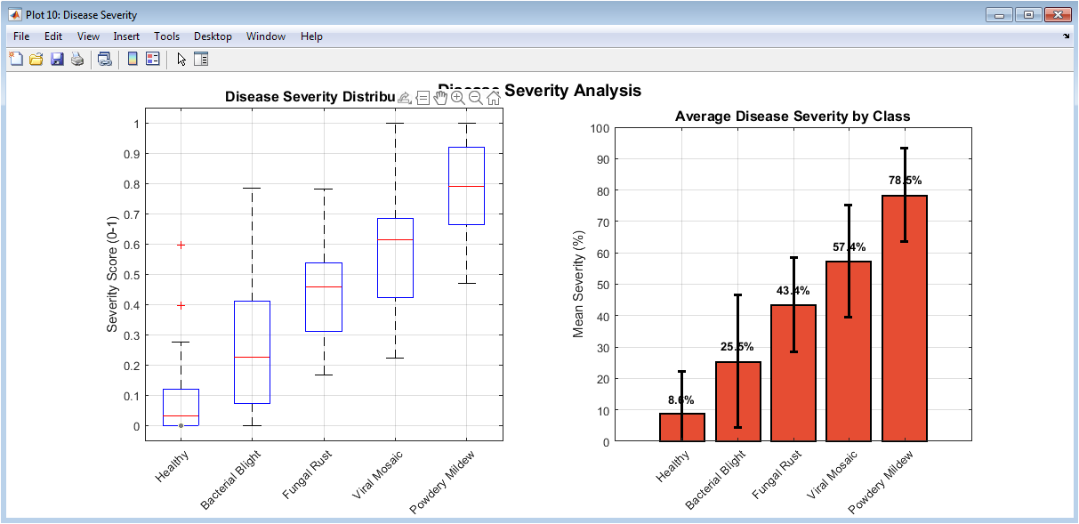Click the dock arrow at the menu bar's right end
Viewport: 1079px width, 524px height.
pyautogui.click(x=1067, y=36)
